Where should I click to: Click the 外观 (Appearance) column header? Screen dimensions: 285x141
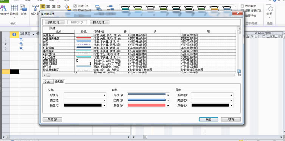click(x=84, y=32)
